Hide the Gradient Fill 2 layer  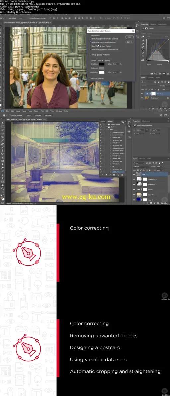coord(134,179)
